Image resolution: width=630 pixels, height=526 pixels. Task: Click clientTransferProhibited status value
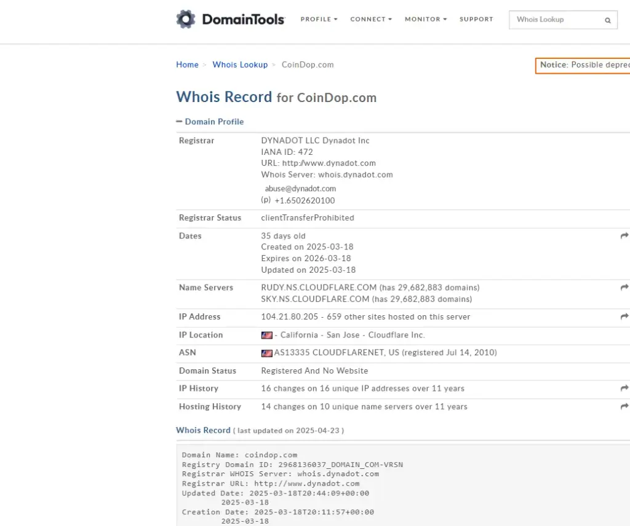pyautogui.click(x=308, y=218)
